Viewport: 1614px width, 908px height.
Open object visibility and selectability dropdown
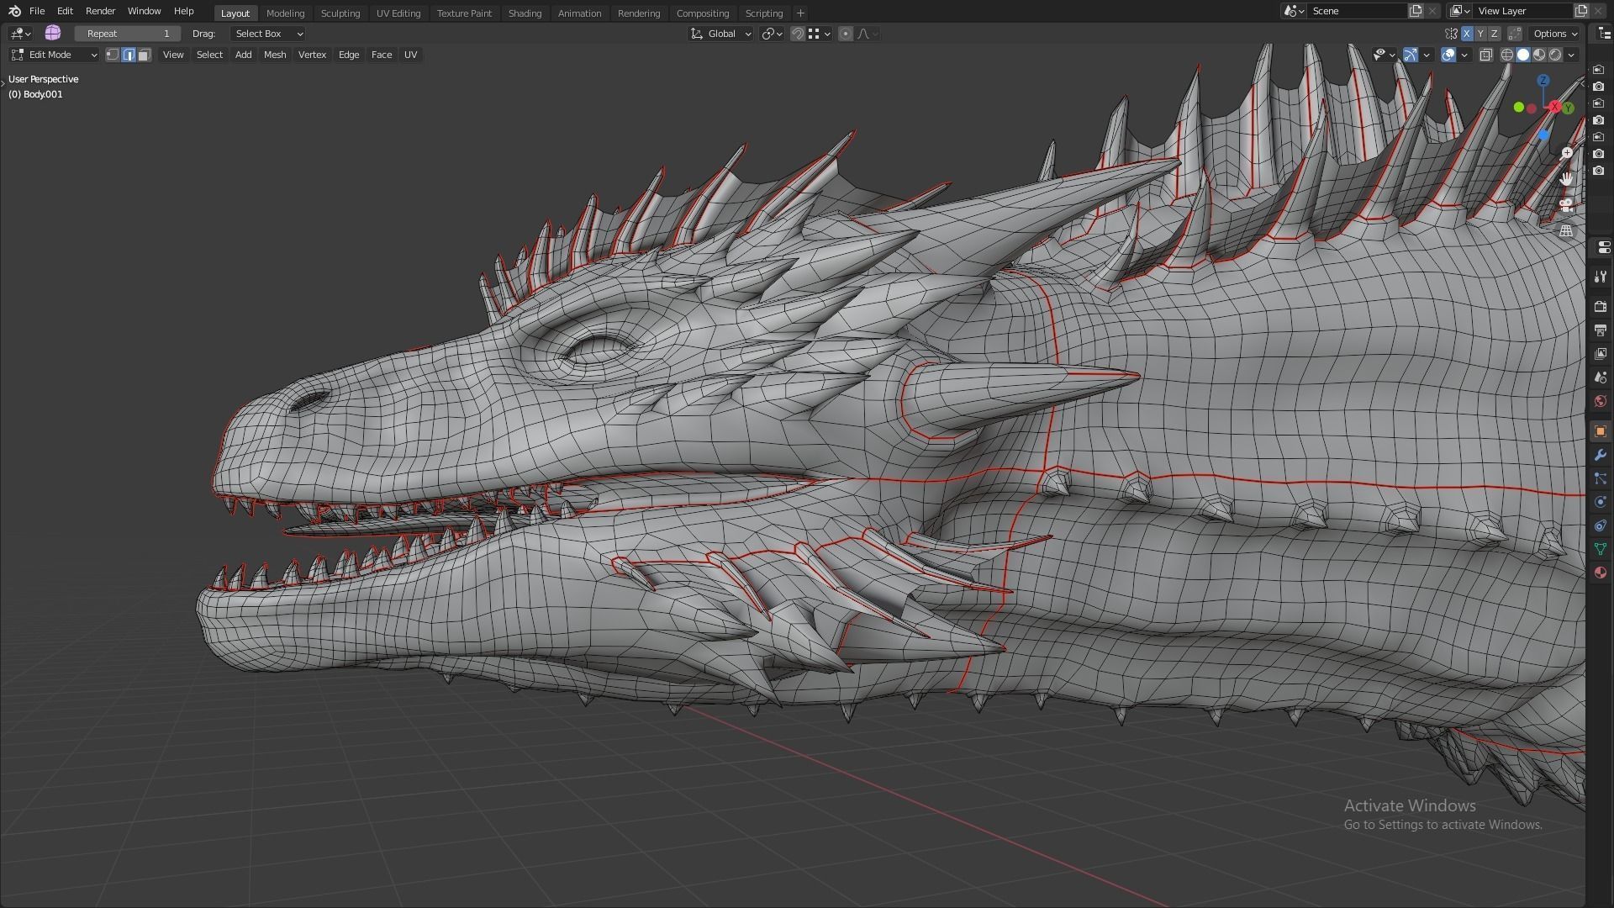pyautogui.click(x=1384, y=55)
